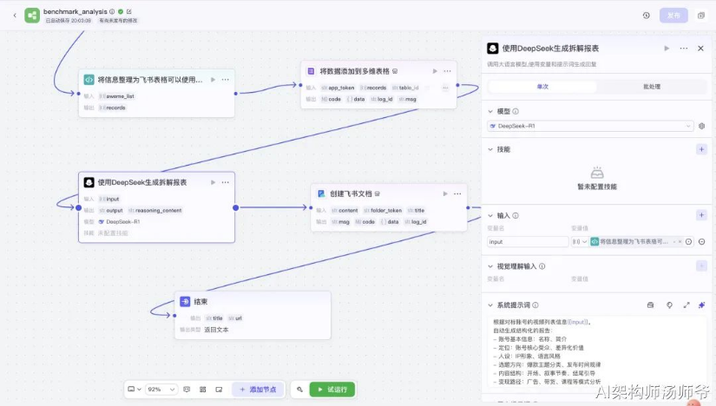Open the version history clock icon
This screenshot has height=406, width=716.
tap(646, 16)
